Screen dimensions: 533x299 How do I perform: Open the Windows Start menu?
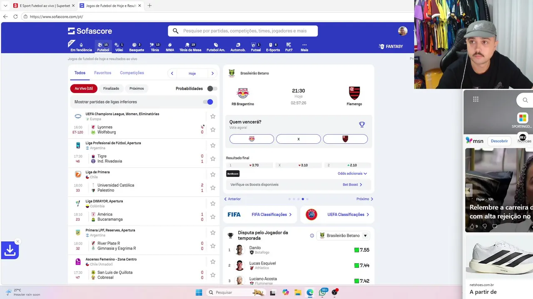pyautogui.click(x=199, y=292)
